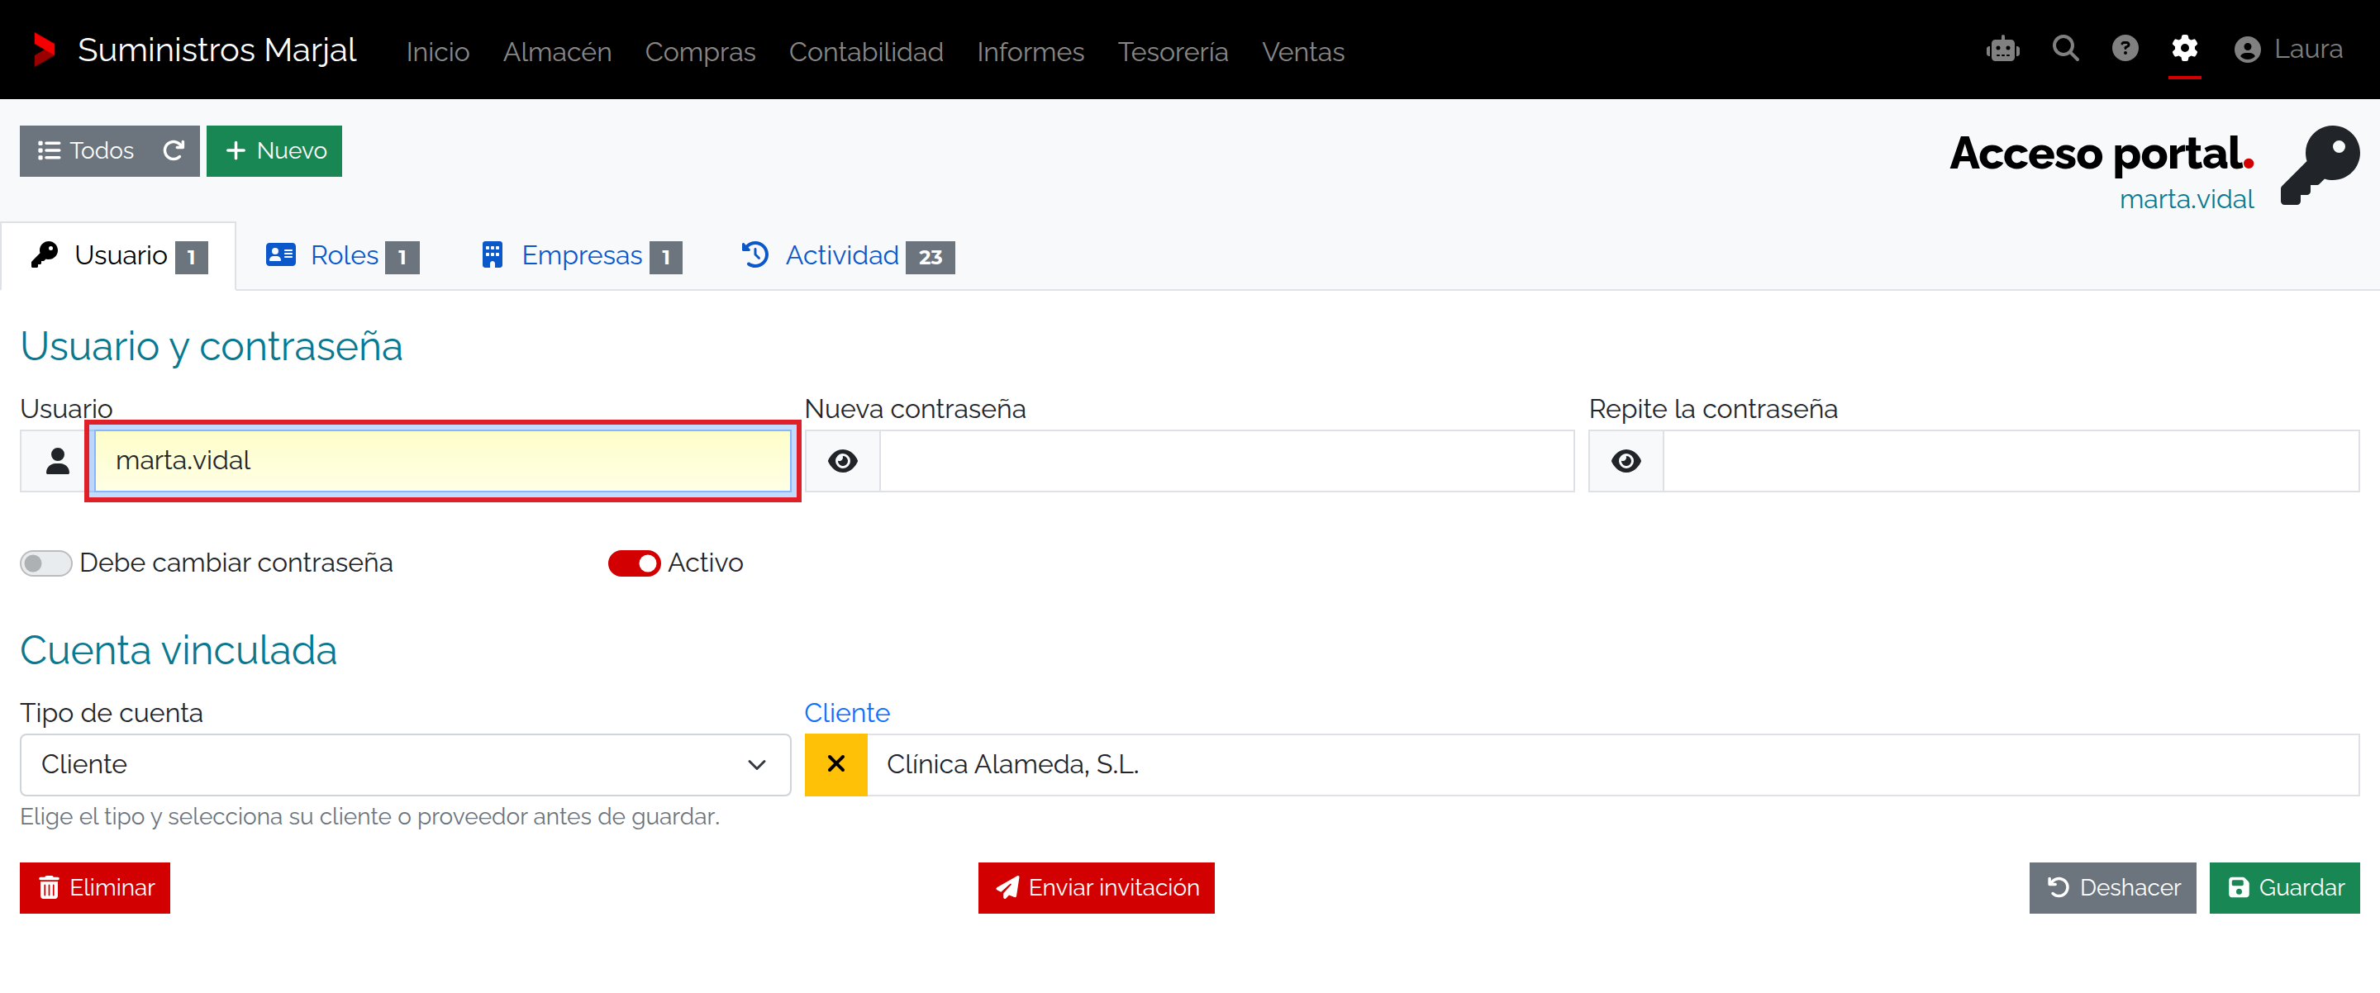
Task: Toggle the Activo switch off
Action: [x=634, y=563]
